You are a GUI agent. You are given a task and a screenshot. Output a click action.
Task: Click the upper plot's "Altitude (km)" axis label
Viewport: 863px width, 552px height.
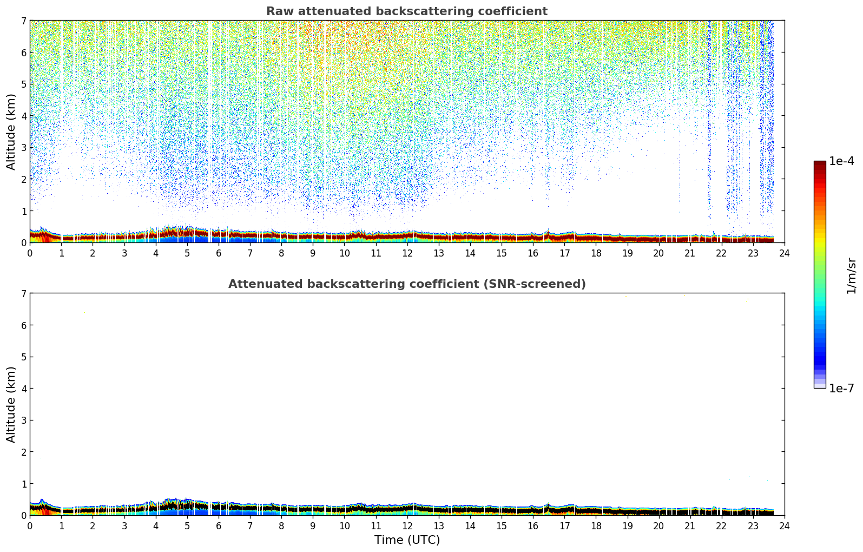coord(11,132)
